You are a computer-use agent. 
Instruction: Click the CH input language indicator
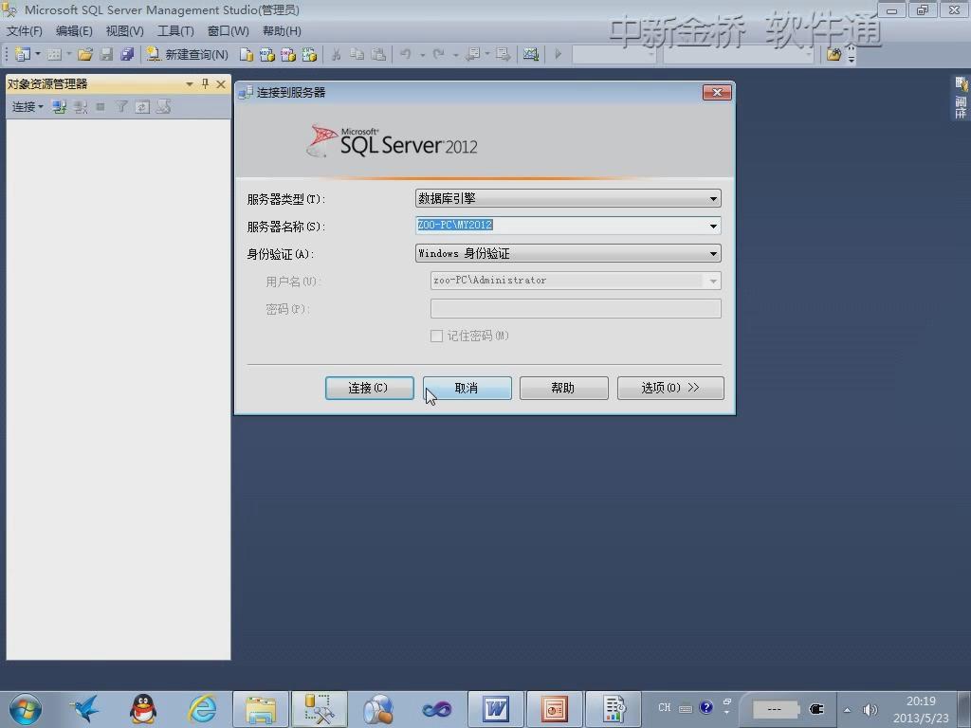pos(665,707)
